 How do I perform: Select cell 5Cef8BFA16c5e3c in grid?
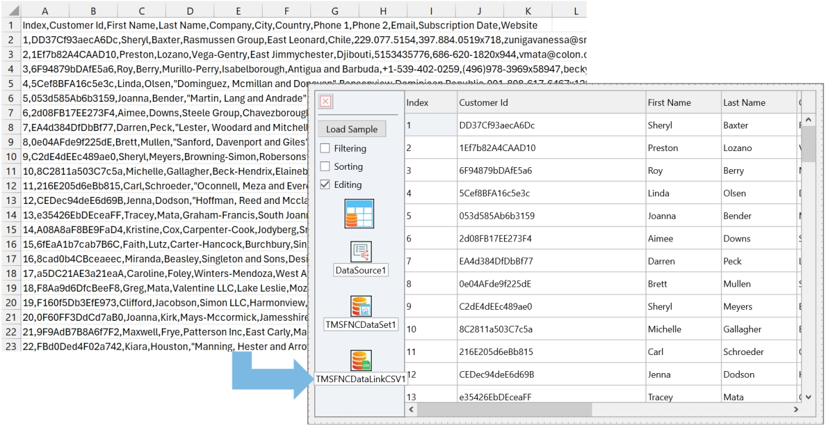click(x=551, y=193)
